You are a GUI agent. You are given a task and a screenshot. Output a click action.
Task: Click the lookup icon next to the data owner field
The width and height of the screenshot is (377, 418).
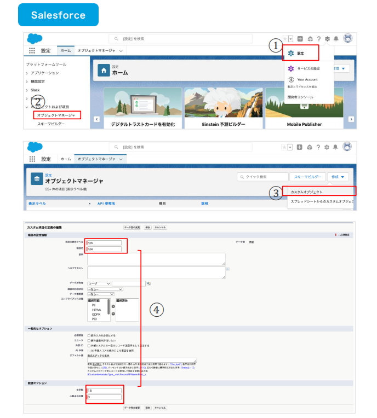[x=148, y=283]
